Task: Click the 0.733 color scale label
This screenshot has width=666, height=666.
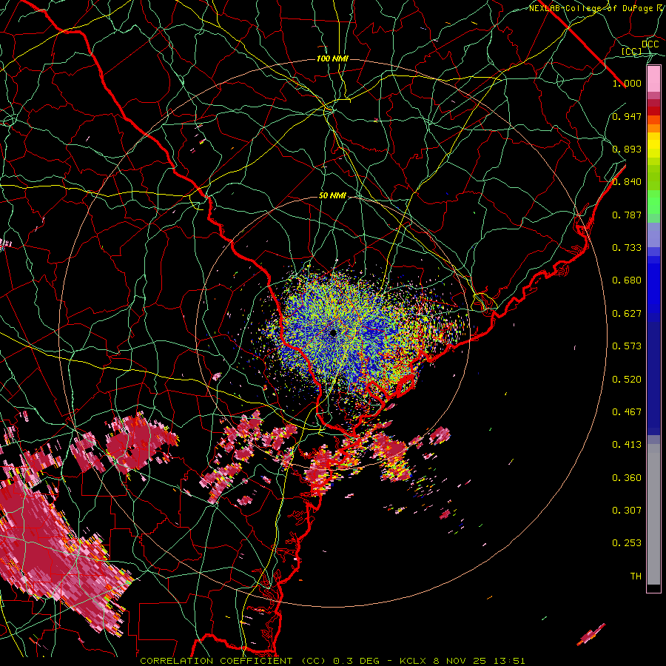Action: tap(627, 248)
